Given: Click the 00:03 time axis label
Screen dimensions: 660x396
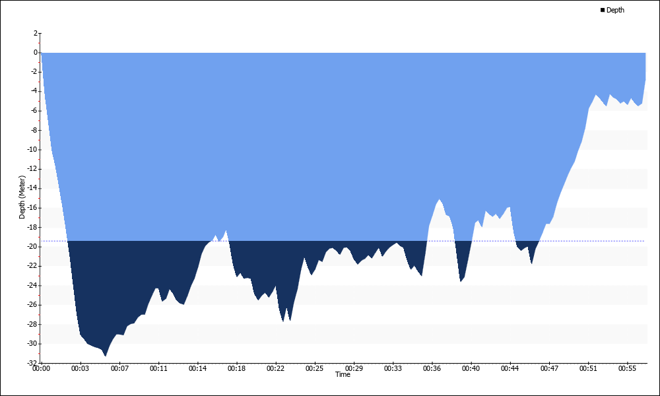Looking at the screenshot, I should pyautogui.click(x=80, y=369).
